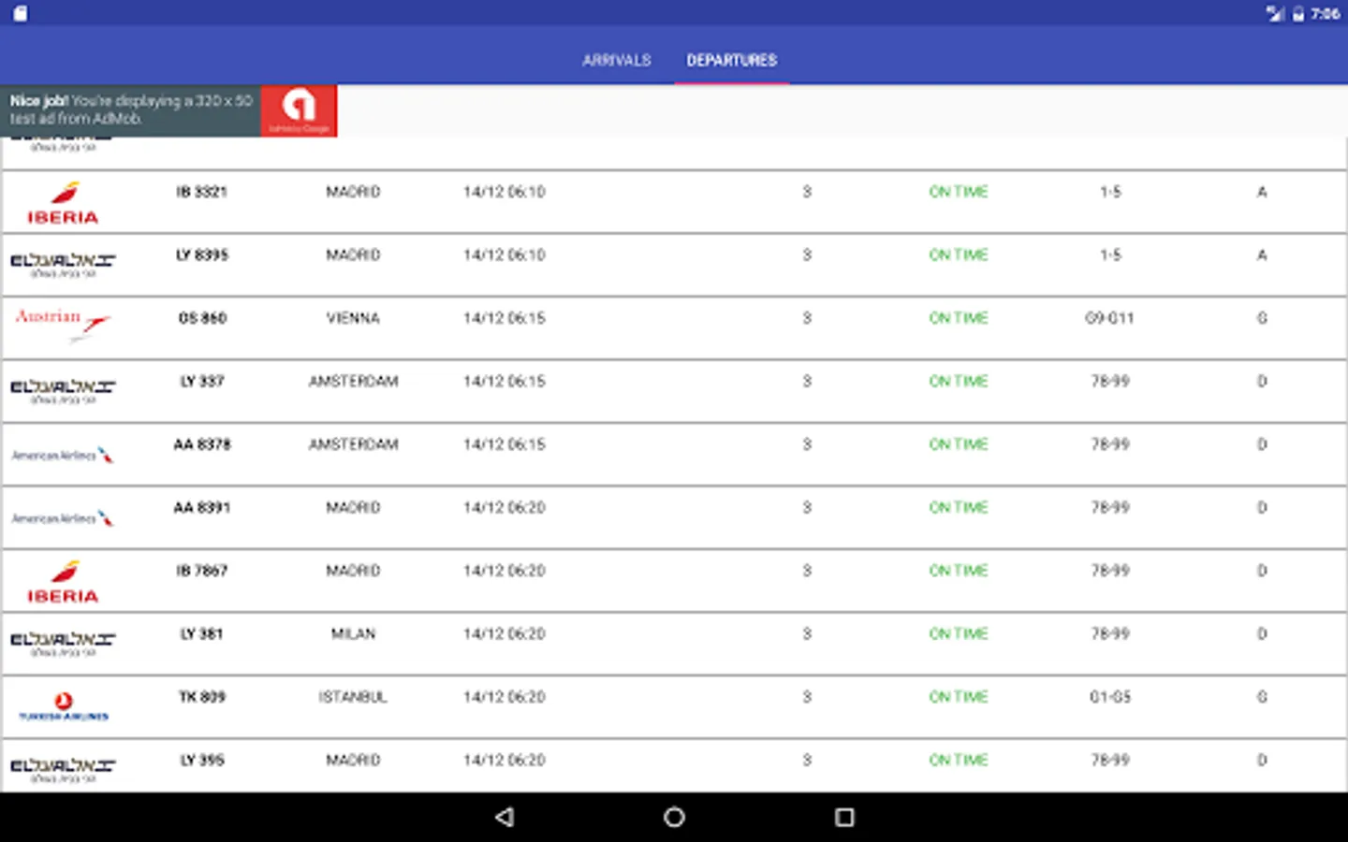The image size is (1348, 842).
Task: Tap ON TIME status for AA 8378
Action: [959, 444]
